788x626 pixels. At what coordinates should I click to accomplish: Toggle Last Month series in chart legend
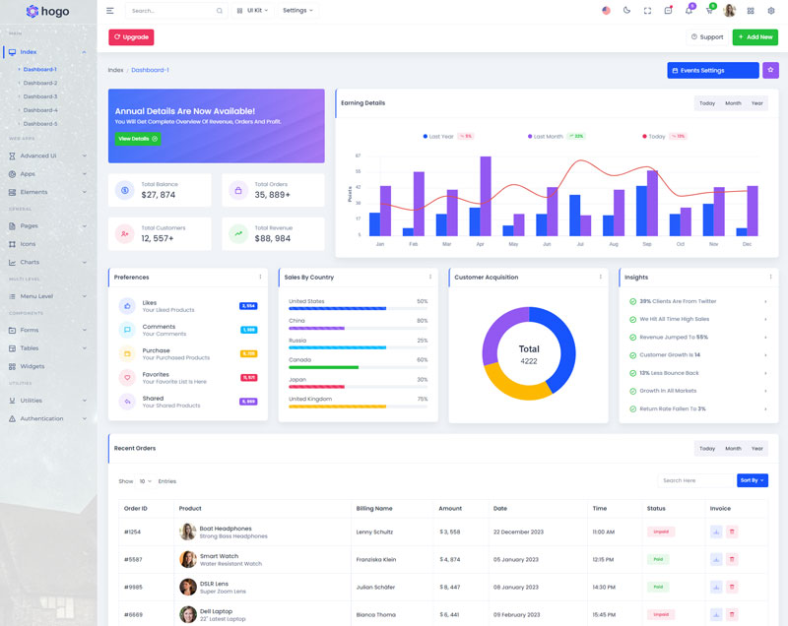point(547,136)
